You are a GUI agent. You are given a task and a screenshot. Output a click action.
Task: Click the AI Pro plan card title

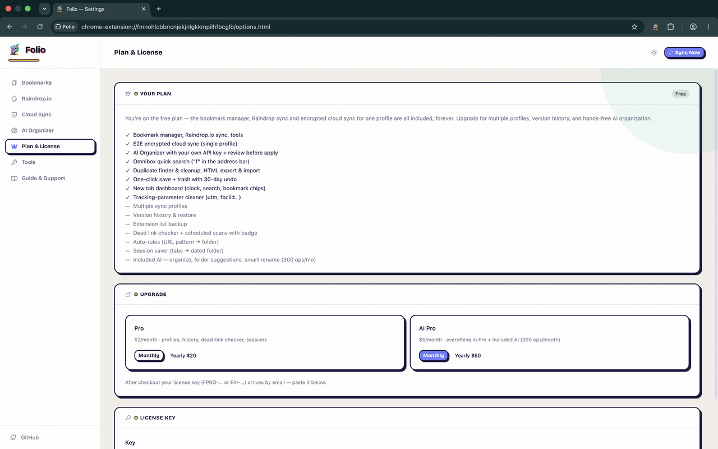click(x=427, y=328)
